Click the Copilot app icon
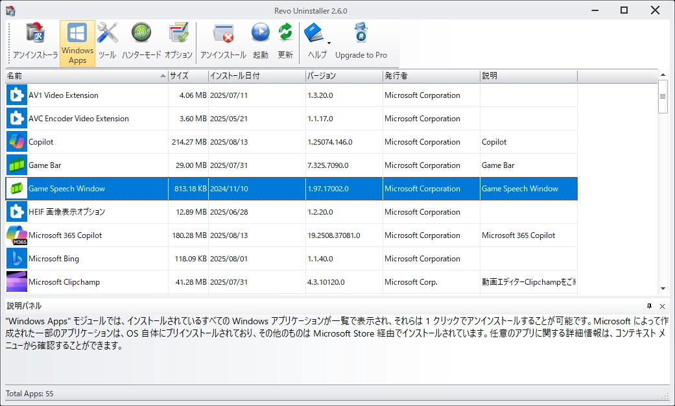The image size is (675, 406). pos(17,141)
